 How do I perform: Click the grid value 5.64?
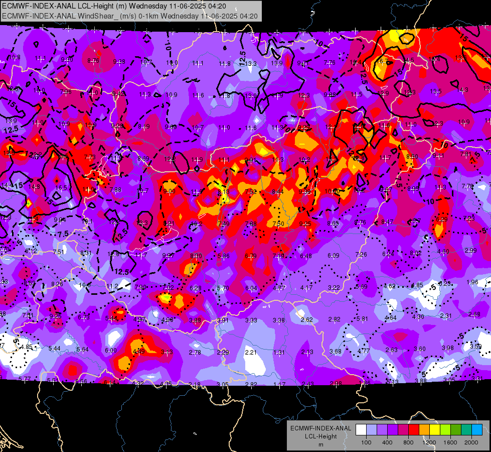pos(83,350)
